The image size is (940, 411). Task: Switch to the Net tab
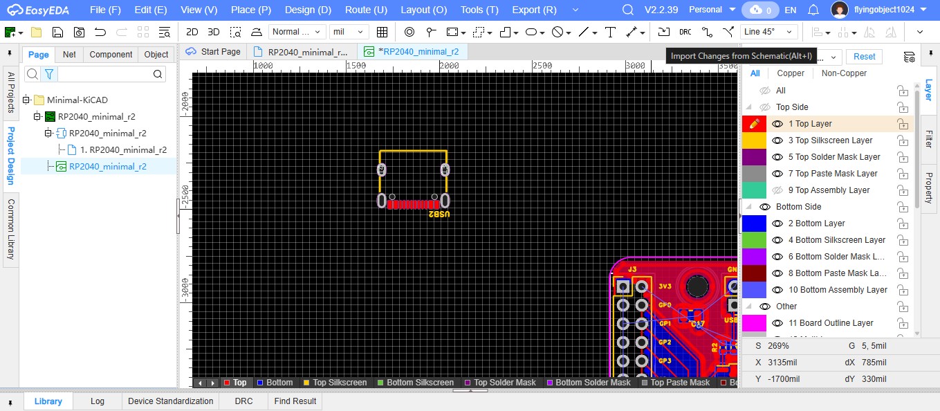[69, 55]
